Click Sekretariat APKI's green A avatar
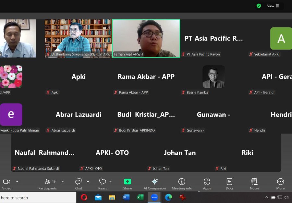Screen dimensions: 292x203 tap(281, 38)
